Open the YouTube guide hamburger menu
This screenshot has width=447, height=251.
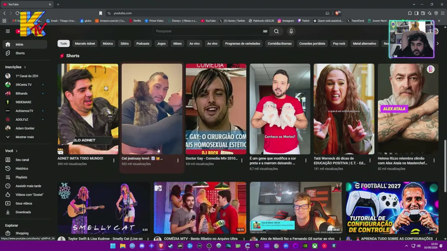coord(8,31)
